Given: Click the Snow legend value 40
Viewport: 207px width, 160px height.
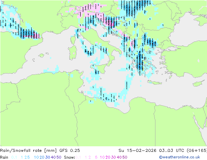Looking at the screenshot, I should coord(119,157).
